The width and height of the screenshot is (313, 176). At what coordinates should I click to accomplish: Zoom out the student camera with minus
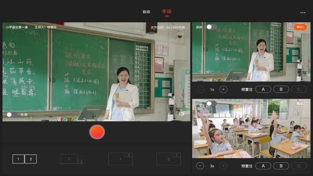[x=200, y=166]
